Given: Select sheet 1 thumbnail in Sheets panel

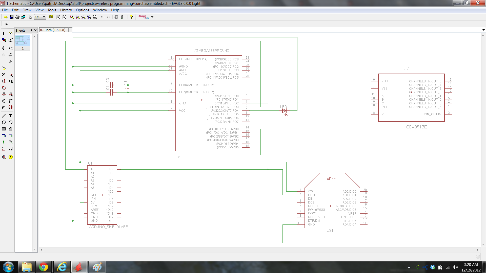Looking at the screenshot, I should click(x=22, y=42).
